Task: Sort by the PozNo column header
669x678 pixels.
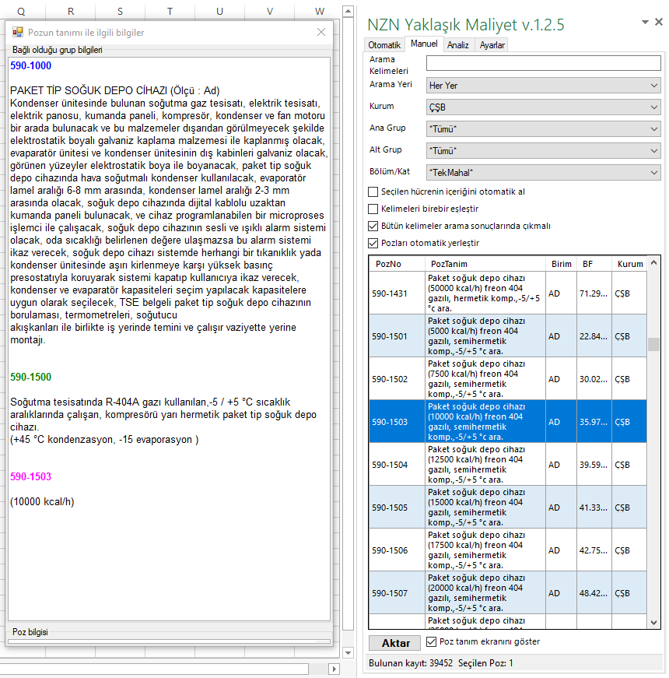Action: pyautogui.click(x=388, y=264)
